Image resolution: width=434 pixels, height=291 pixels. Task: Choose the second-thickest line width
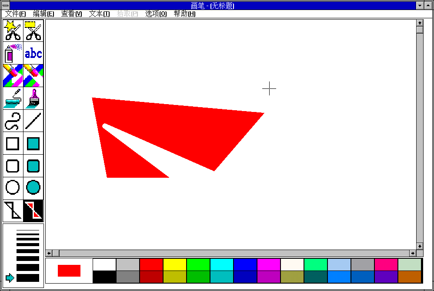click(x=28, y=267)
